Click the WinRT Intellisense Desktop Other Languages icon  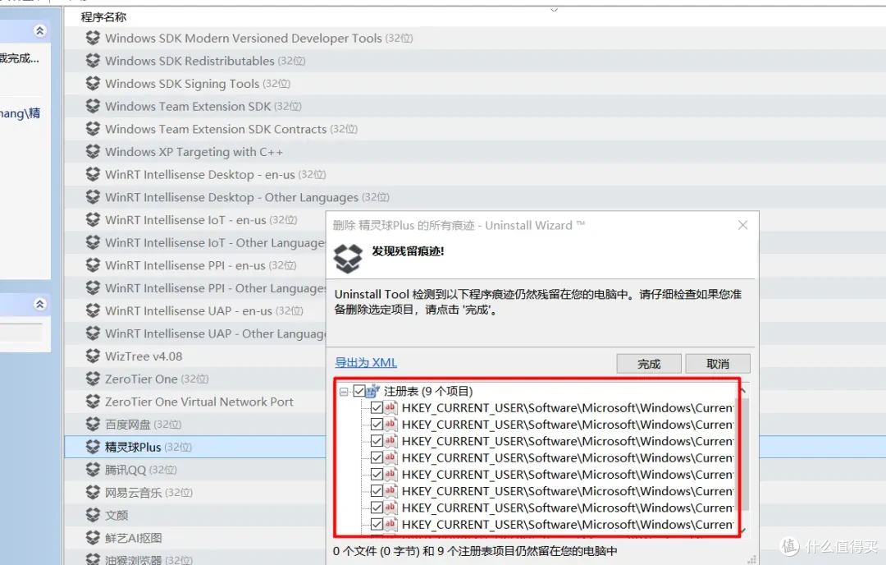tap(94, 197)
